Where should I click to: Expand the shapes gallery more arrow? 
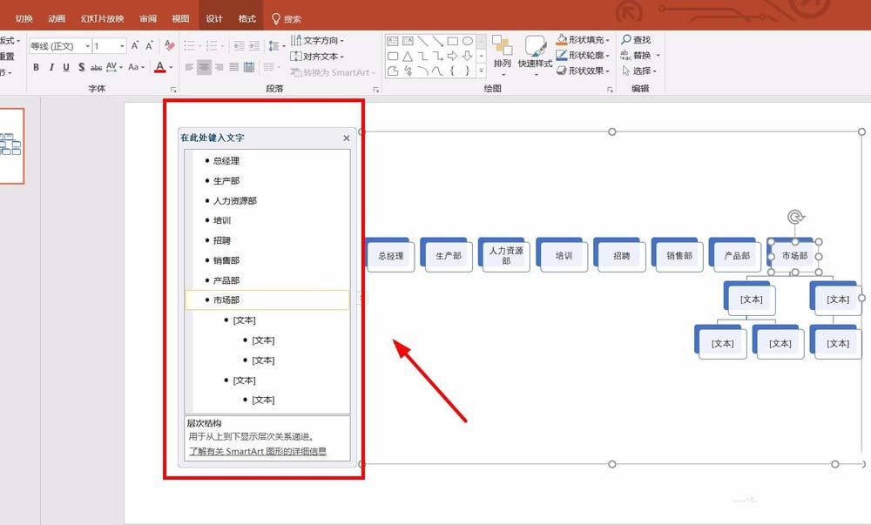point(482,71)
